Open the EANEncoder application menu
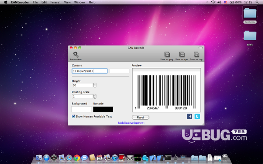 pos(20,2)
